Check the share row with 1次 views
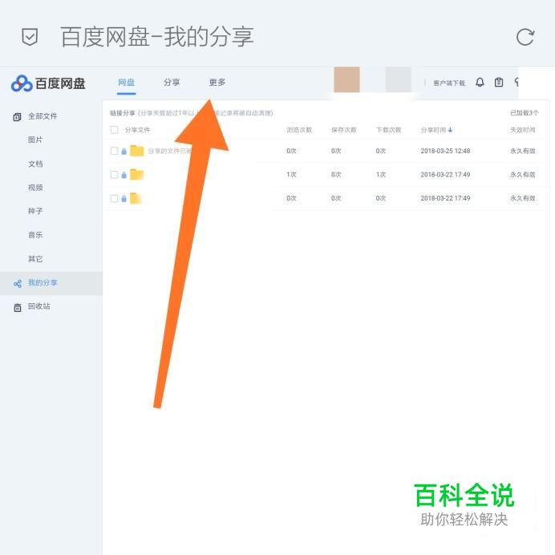Screen dimensions: 555x555 coord(114,175)
